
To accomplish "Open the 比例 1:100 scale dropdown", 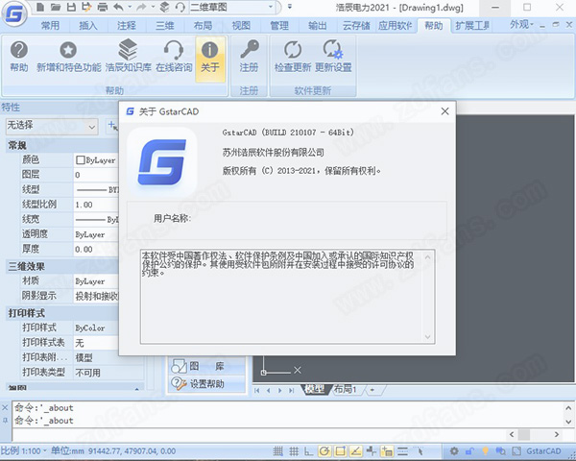I will tap(24, 450).
